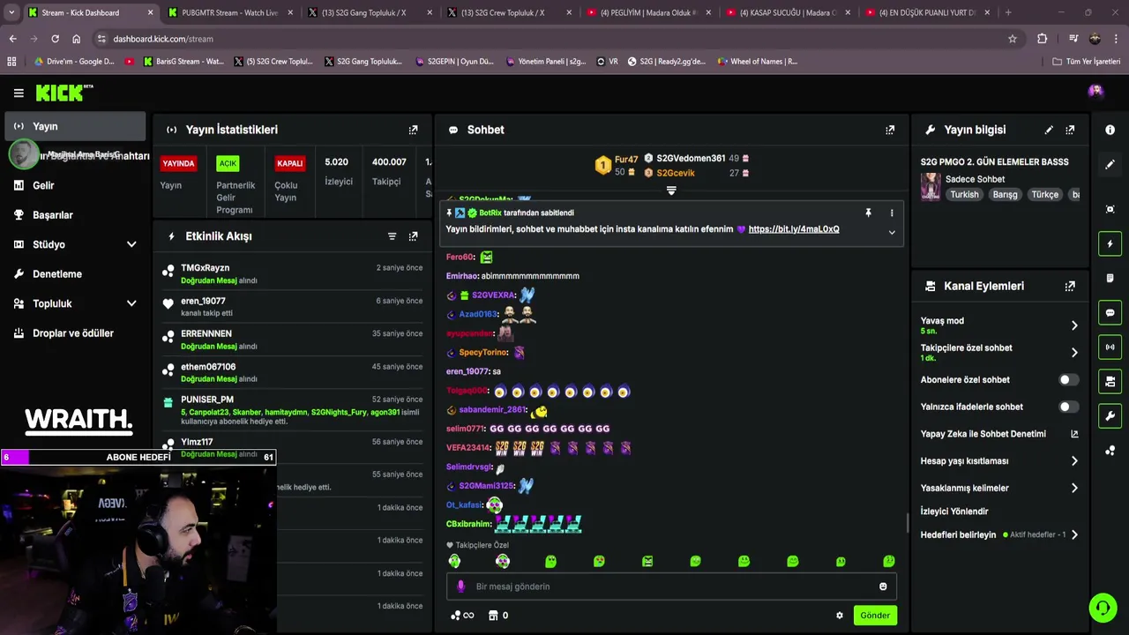Open Takipçilere özel sohbet chevron
Viewport: 1129px width, 635px height.
point(1074,353)
